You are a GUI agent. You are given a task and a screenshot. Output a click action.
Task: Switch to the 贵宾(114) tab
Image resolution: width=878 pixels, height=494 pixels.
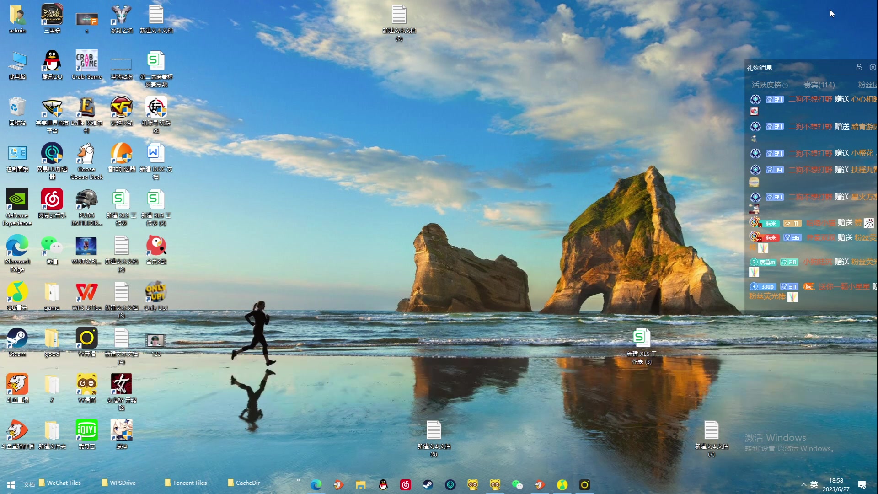click(x=819, y=85)
